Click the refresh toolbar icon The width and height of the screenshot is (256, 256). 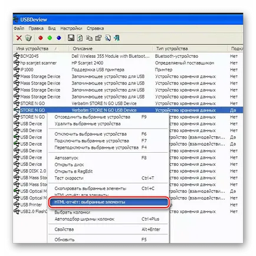tap(80, 38)
